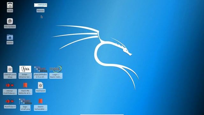Open the File System drive icon
The height and width of the screenshot is (115, 204).
click(x=10, y=21)
